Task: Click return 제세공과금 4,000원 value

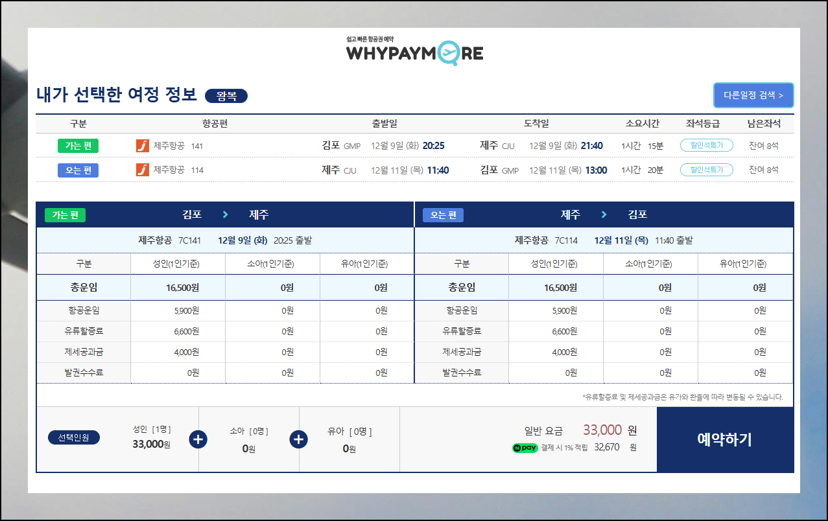Action: pos(564,352)
